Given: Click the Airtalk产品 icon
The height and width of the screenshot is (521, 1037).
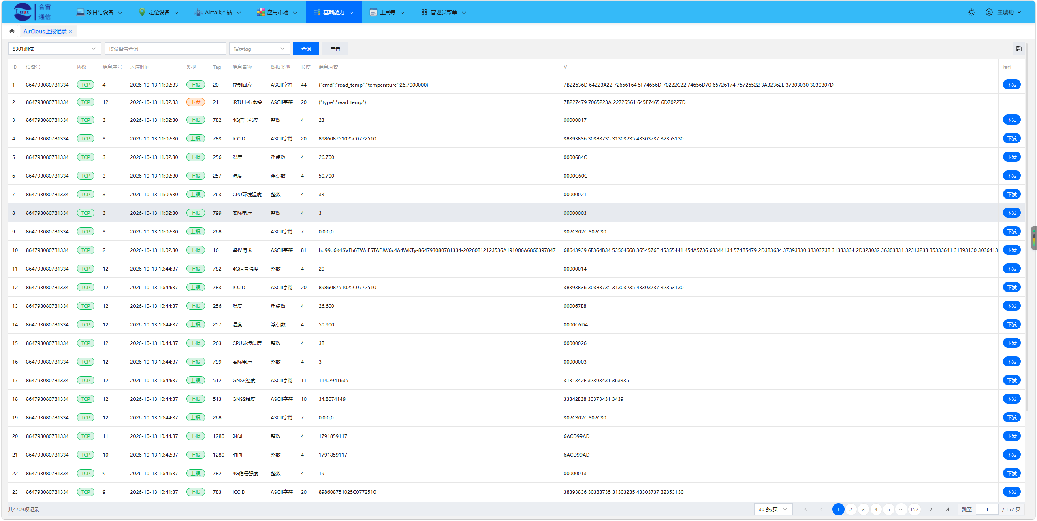Looking at the screenshot, I should [198, 12].
